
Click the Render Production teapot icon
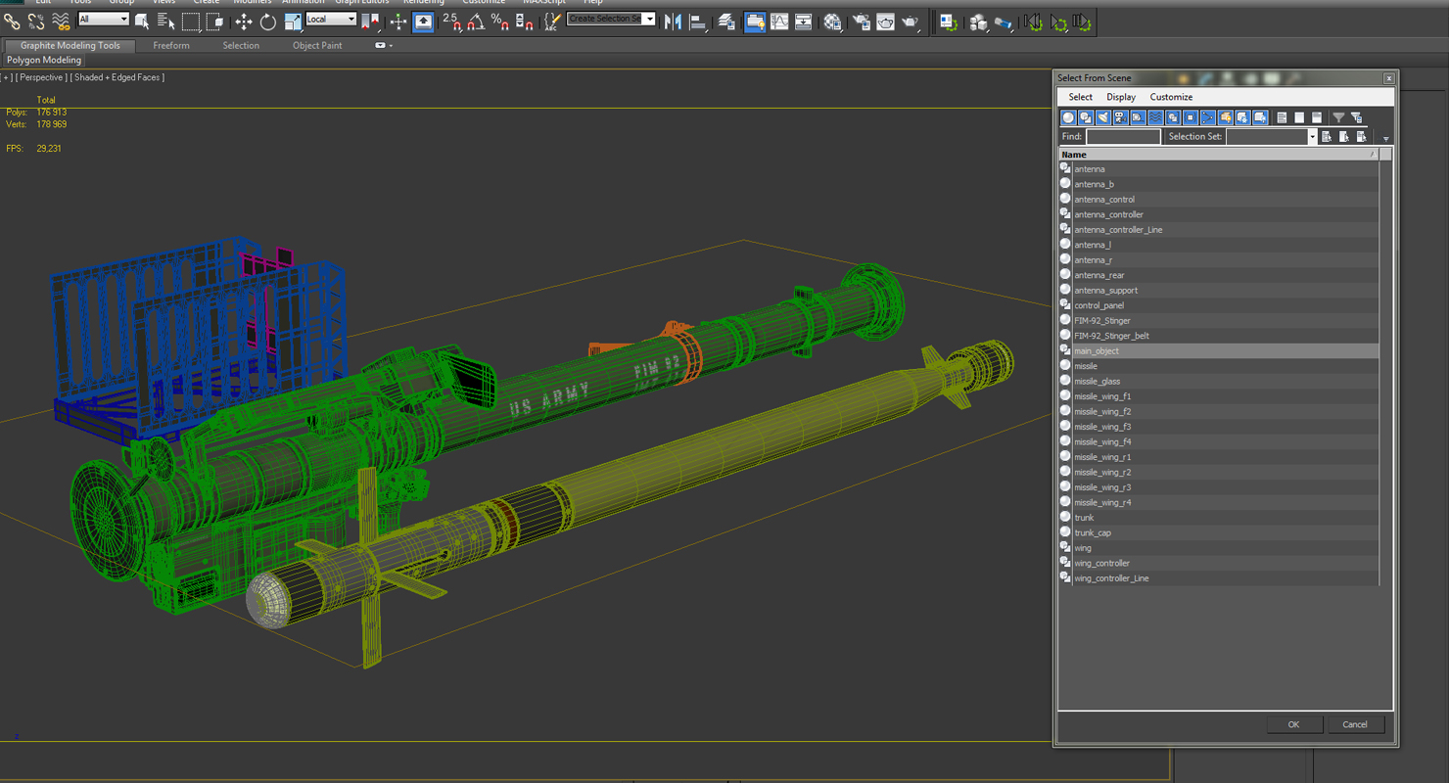pyautogui.click(x=911, y=22)
